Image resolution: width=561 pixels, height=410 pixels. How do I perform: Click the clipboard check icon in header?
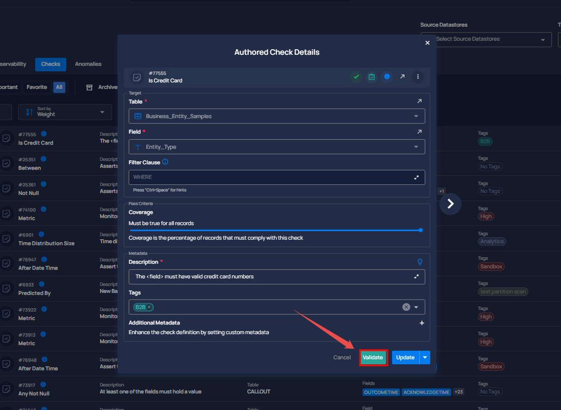pos(371,77)
